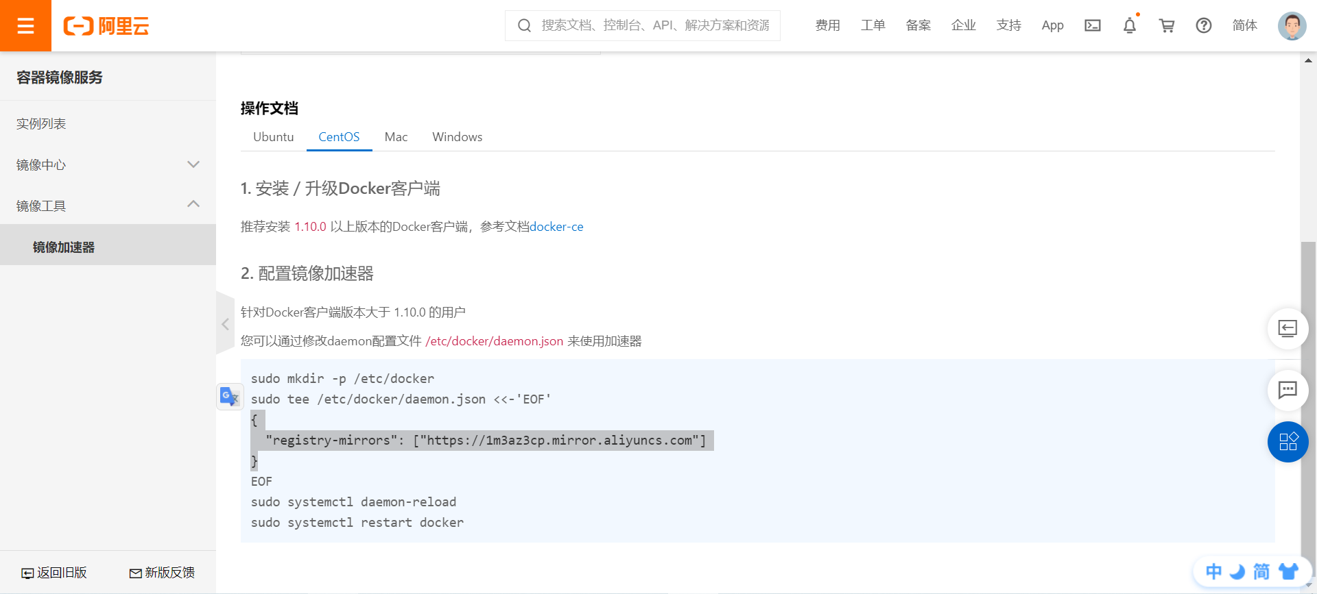Image resolution: width=1317 pixels, height=594 pixels.
Task: Switch to the Windows tab
Action: coord(457,137)
